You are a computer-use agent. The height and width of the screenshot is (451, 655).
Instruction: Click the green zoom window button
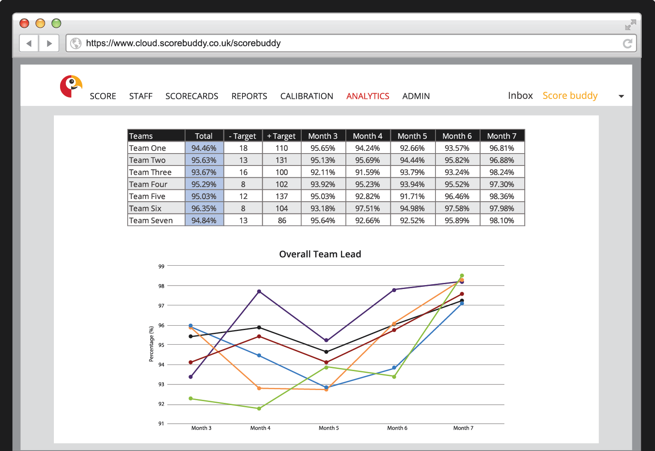[x=56, y=23]
